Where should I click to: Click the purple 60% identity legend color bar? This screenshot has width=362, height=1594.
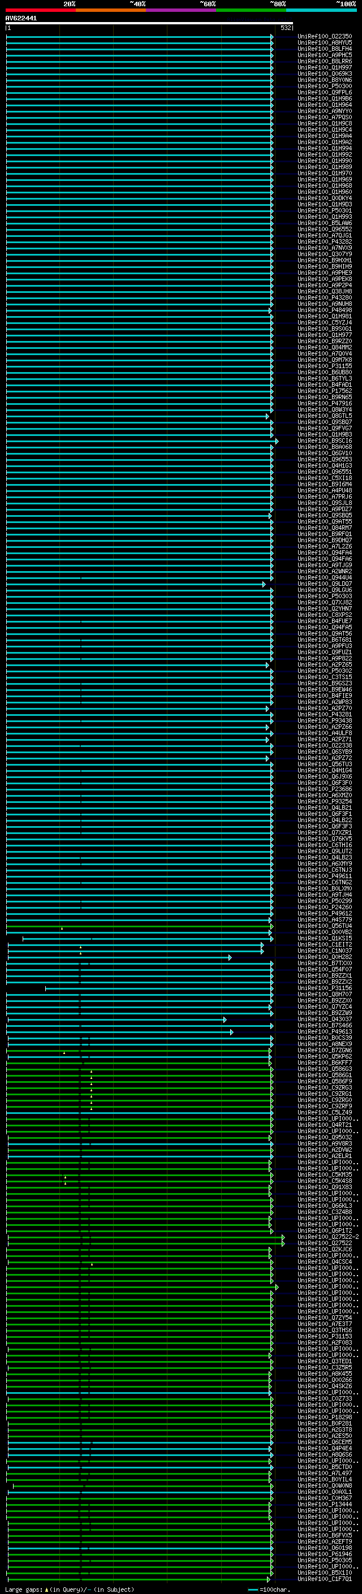click(x=182, y=11)
